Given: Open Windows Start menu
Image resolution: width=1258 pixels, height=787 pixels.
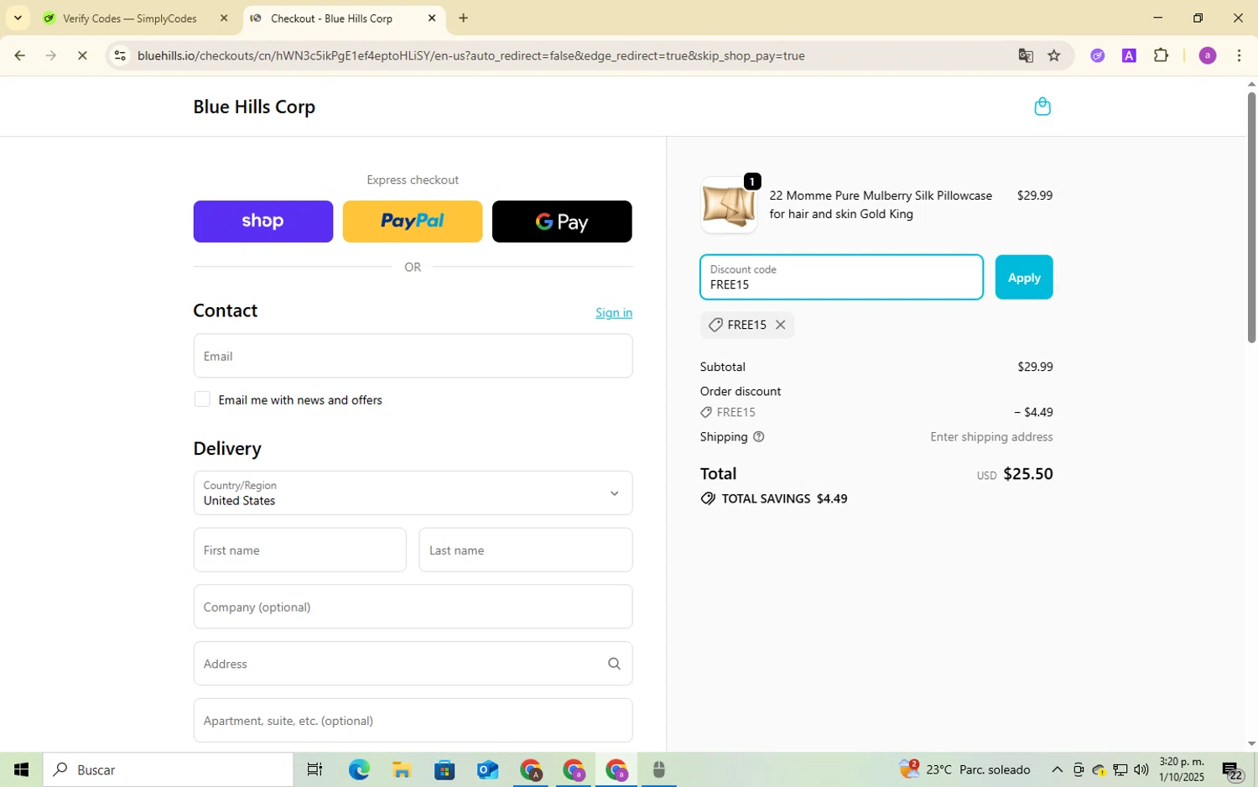Looking at the screenshot, I should (x=21, y=769).
